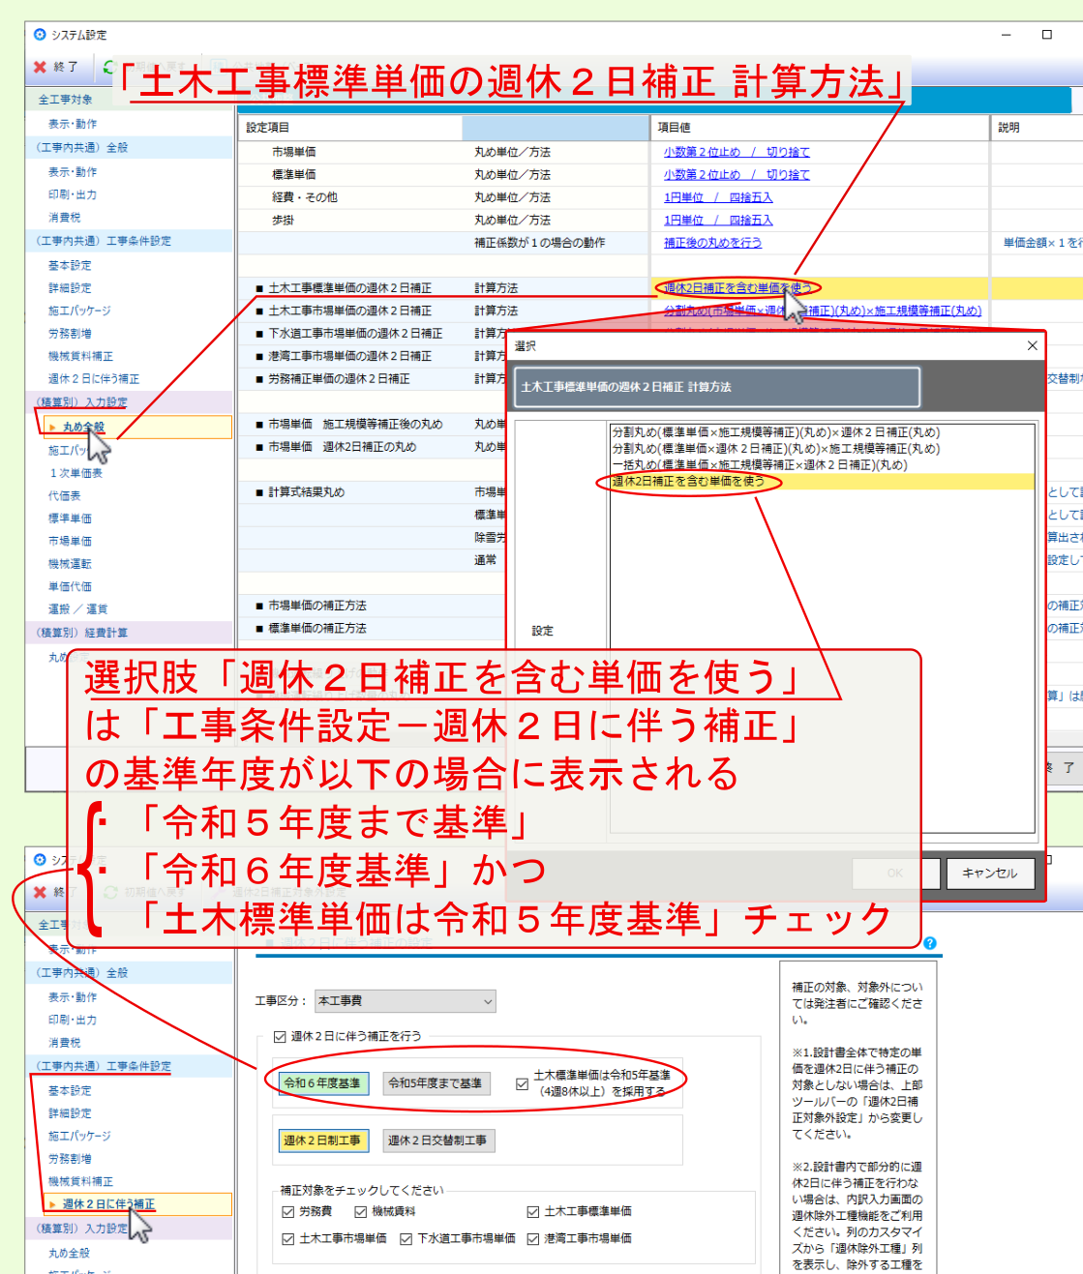Toggle the 機械資料 checkbox
The height and width of the screenshot is (1274, 1083).
tap(361, 1211)
